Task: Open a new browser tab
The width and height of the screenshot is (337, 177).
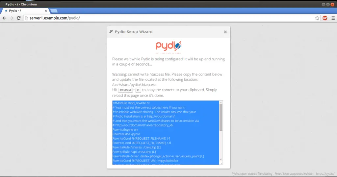Action: point(54,11)
